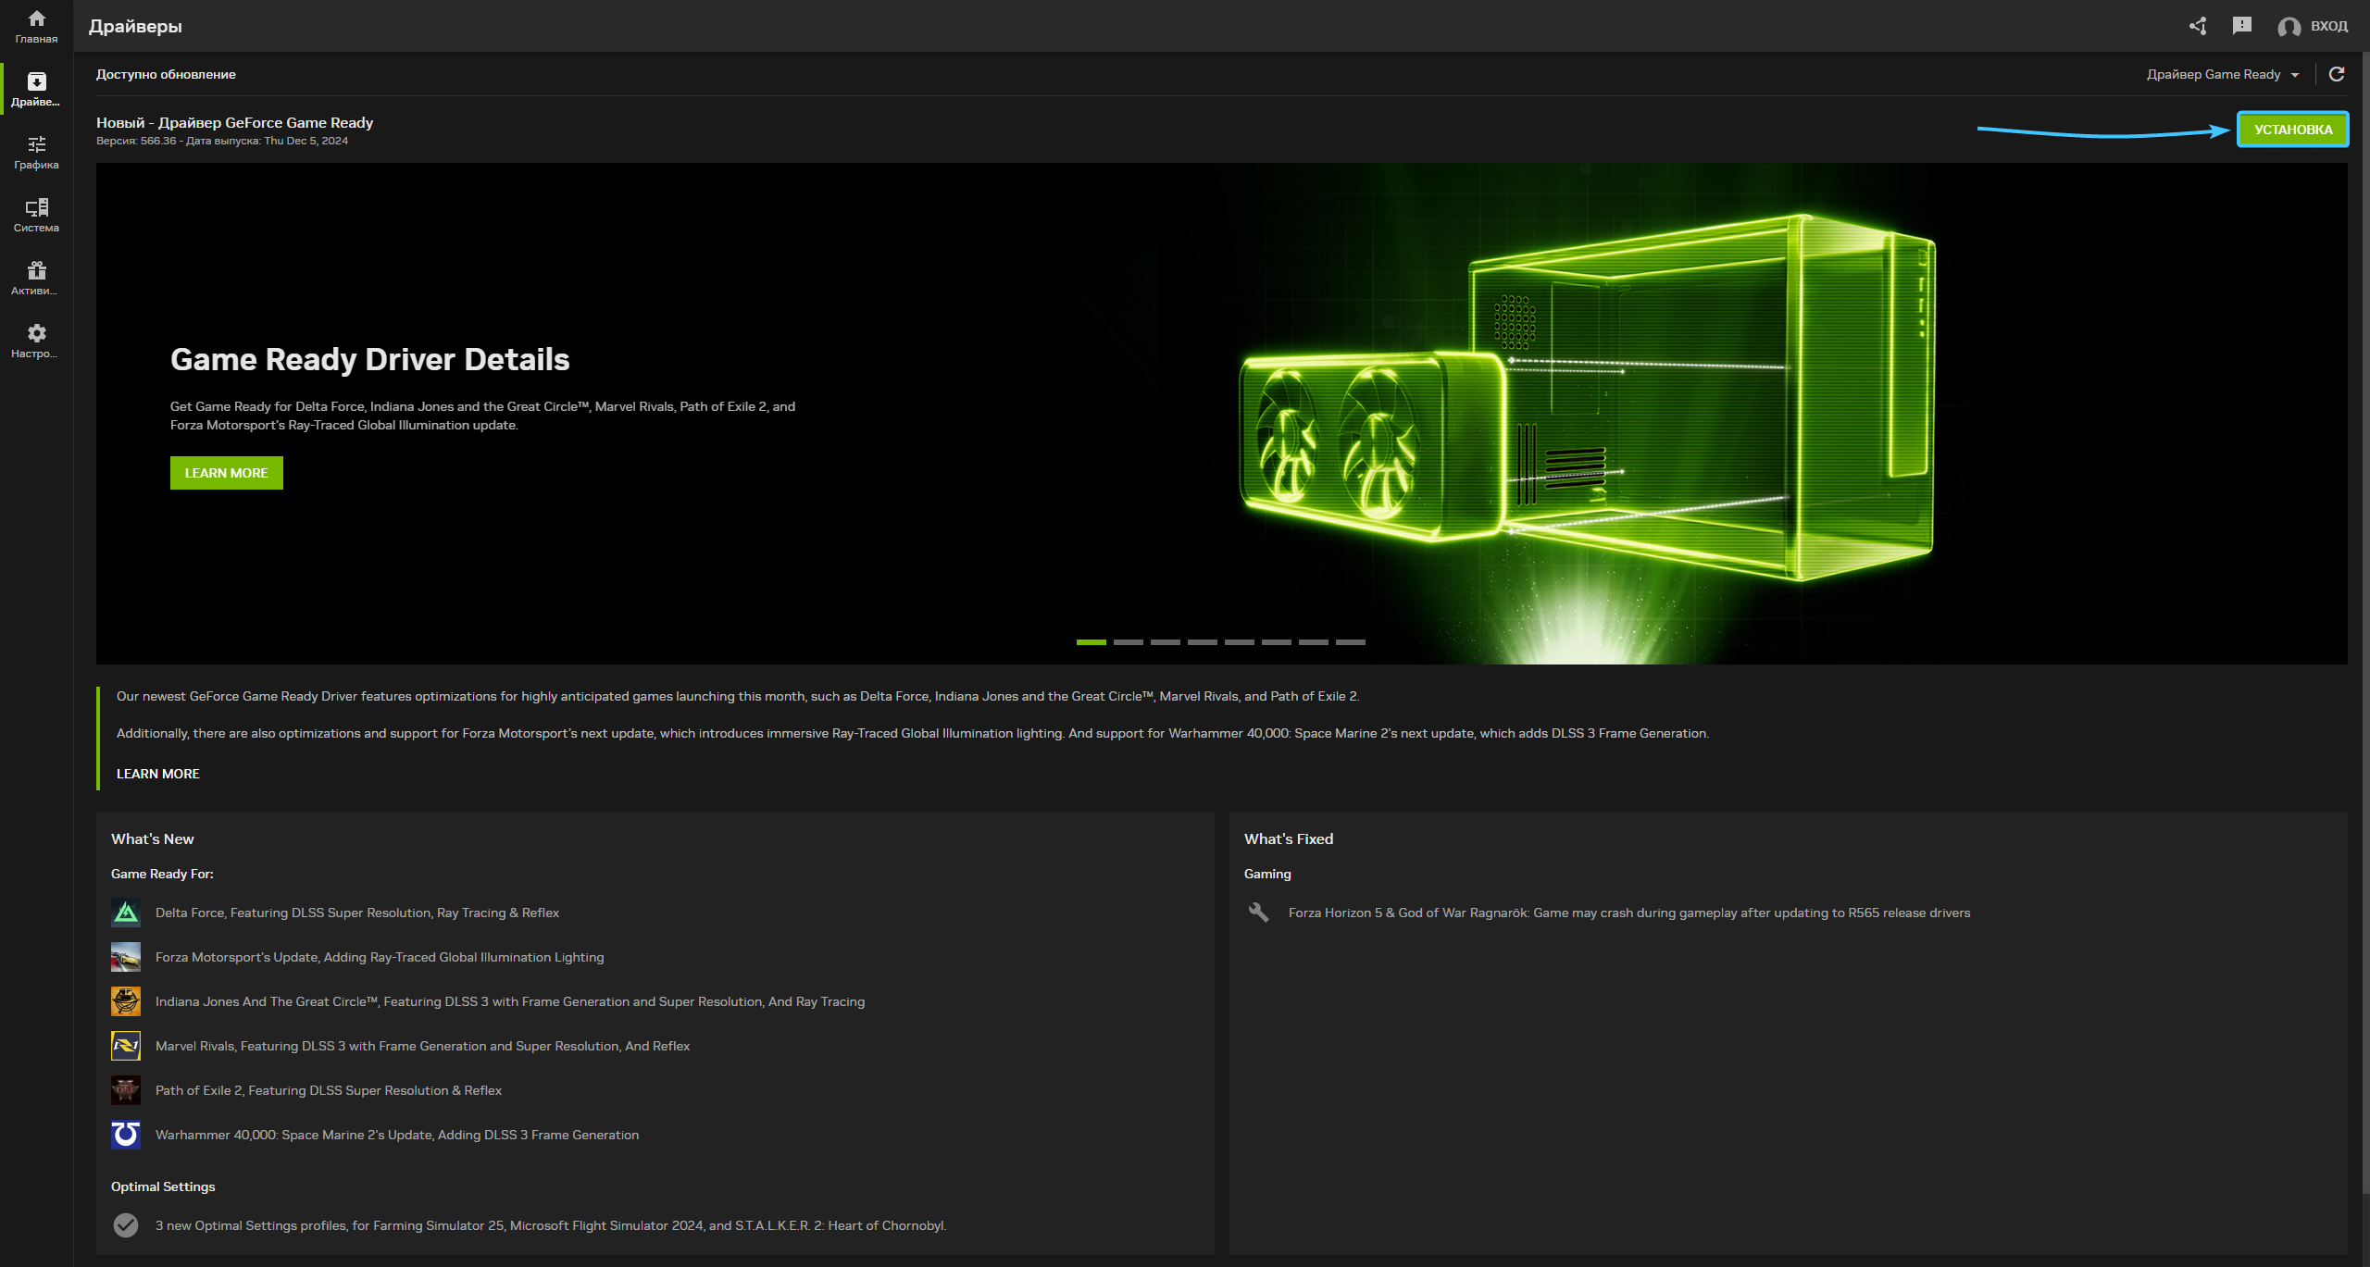Click the Marvel Rivals game icon

click(126, 1046)
